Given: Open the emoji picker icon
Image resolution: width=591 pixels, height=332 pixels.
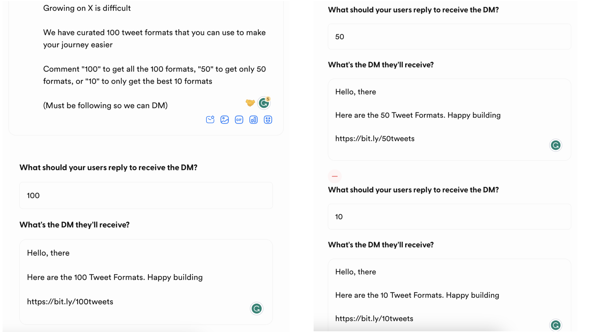Looking at the screenshot, I should 268,120.
